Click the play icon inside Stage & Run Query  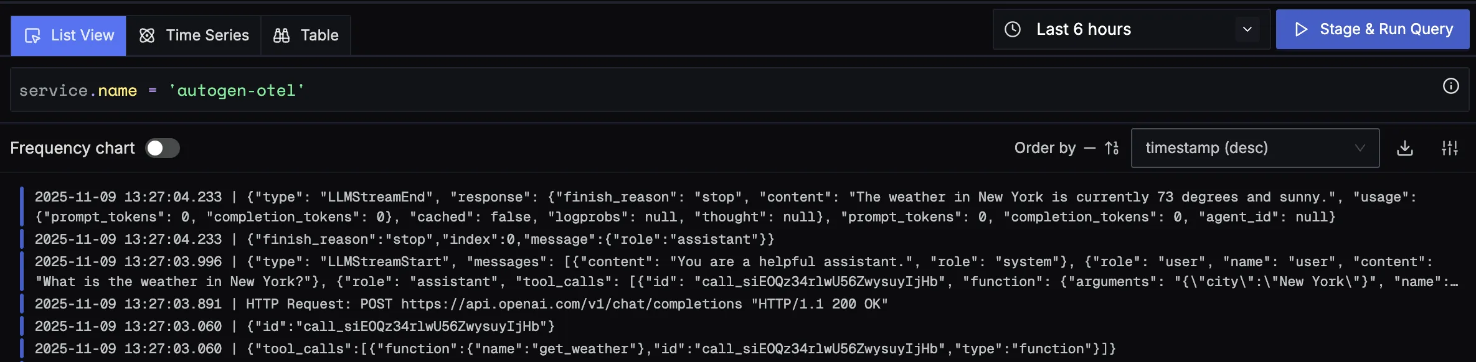click(1301, 29)
